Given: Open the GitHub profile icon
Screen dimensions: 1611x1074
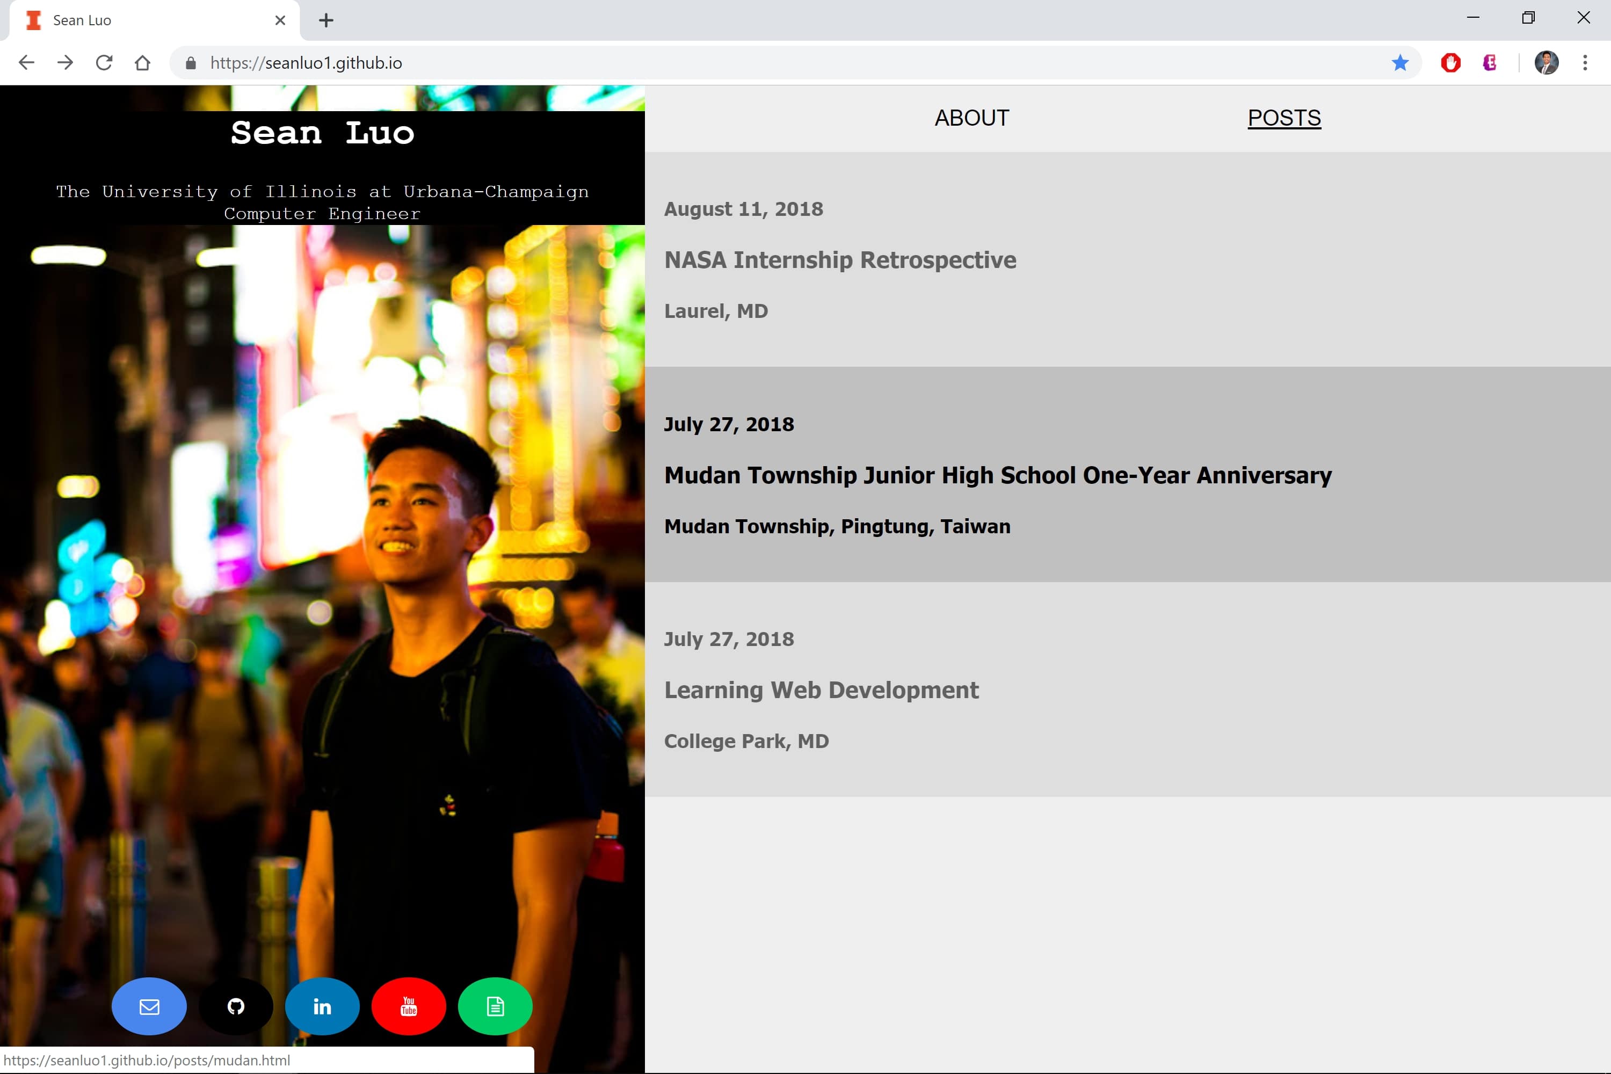Looking at the screenshot, I should coord(236,1006).
